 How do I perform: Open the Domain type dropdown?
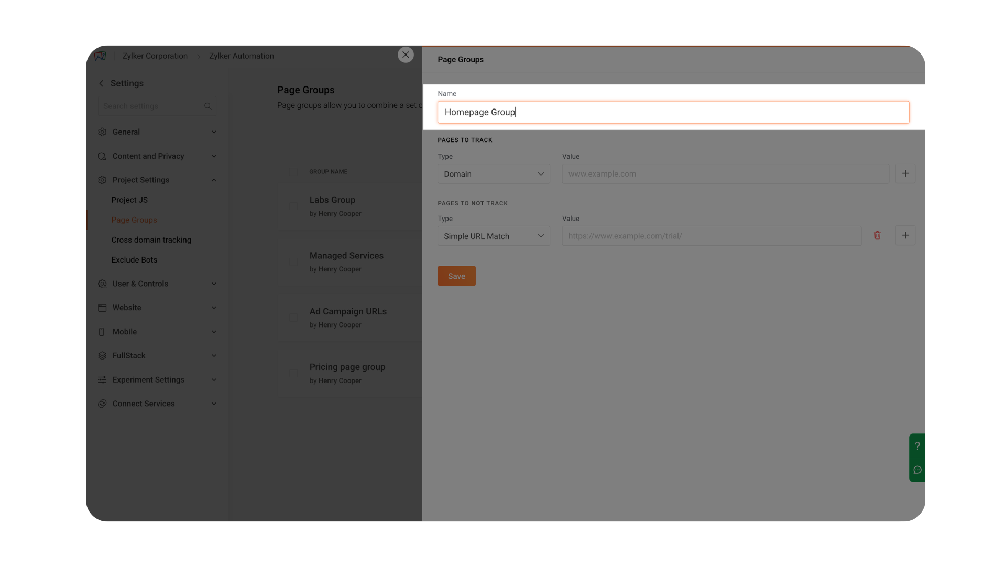pyautogui.click(x=494, y=174)
